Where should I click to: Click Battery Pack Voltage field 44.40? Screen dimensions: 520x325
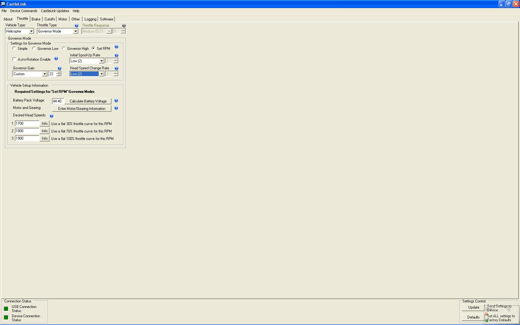58,101
